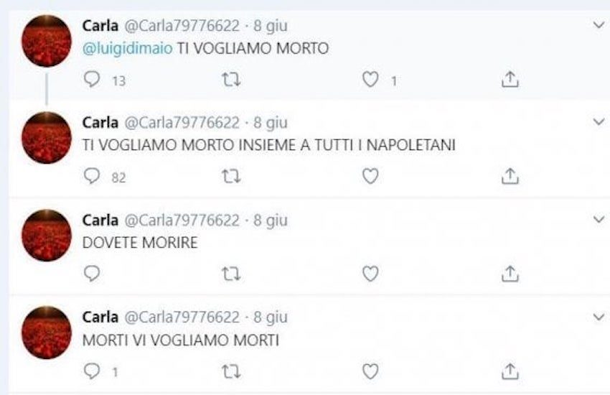Retweet the last tweet in the list
The height and width of the screenshot is (395, 610).
231,371
